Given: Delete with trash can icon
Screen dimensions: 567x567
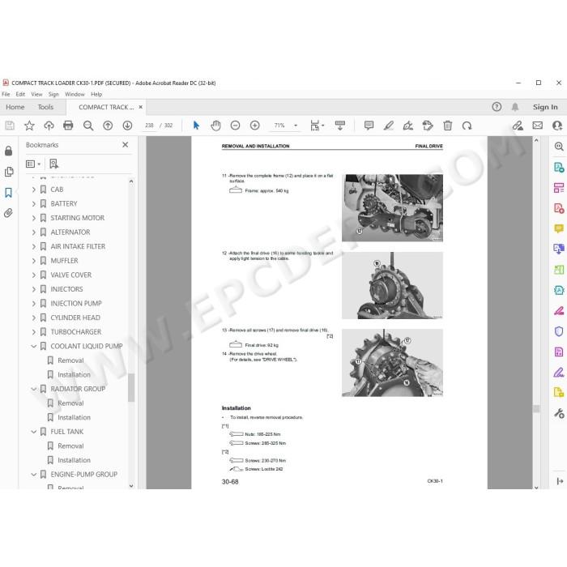Looking at the screenshot, I should pyautogui.click(x=448, y=126).
